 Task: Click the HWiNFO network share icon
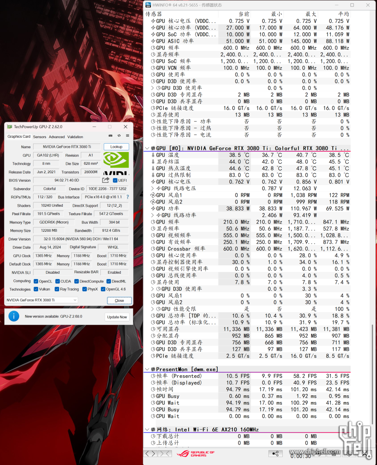click(275, 453)
